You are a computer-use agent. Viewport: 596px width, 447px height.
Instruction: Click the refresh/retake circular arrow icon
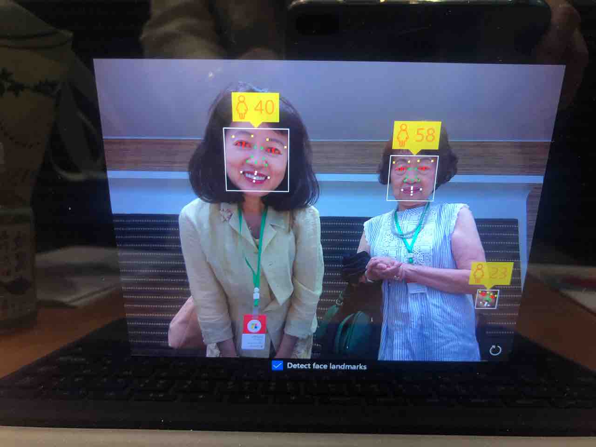pyautogui.click(x=495, y=351)
